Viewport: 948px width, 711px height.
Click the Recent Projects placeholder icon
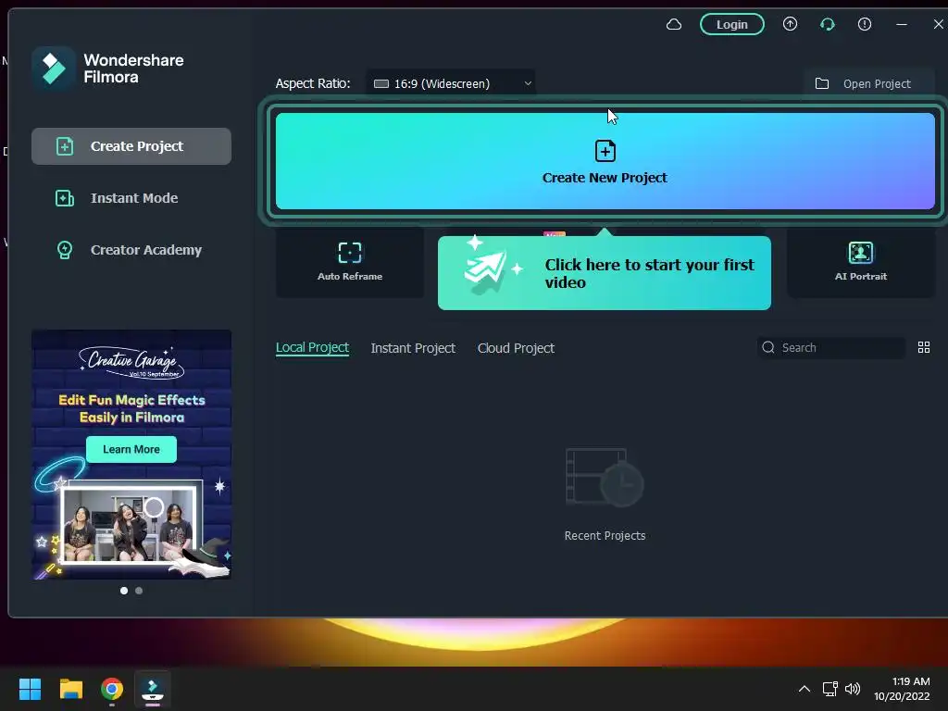(605, 478)
